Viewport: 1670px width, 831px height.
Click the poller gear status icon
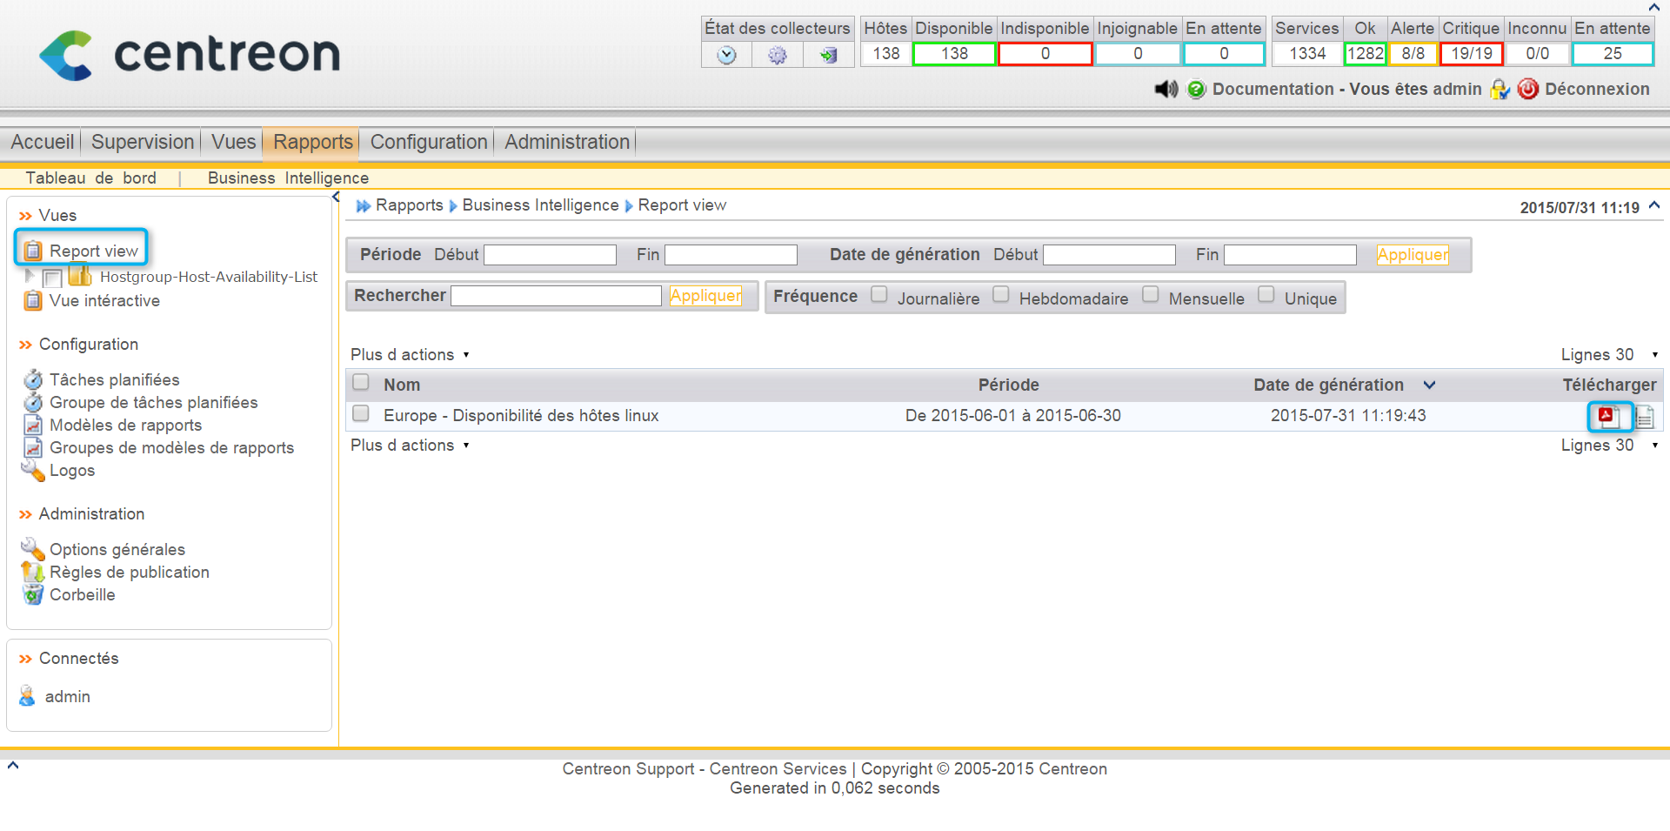(777, 55)
